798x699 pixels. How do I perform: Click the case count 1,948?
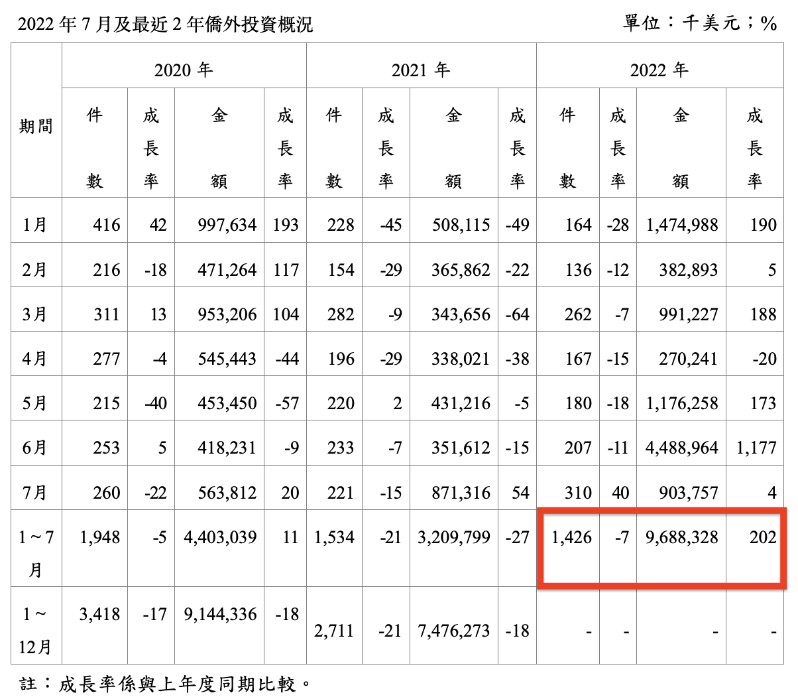tap(100, 537)
